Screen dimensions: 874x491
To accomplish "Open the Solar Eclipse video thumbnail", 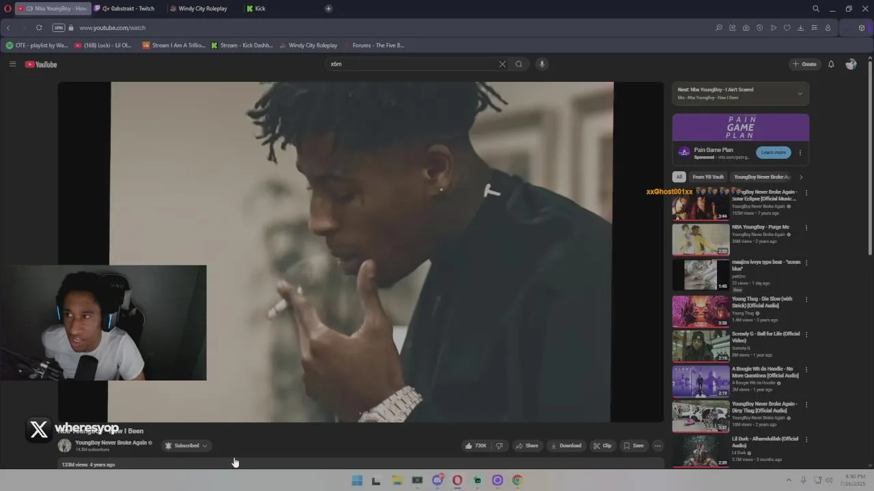I will click(x=701, y=204).
